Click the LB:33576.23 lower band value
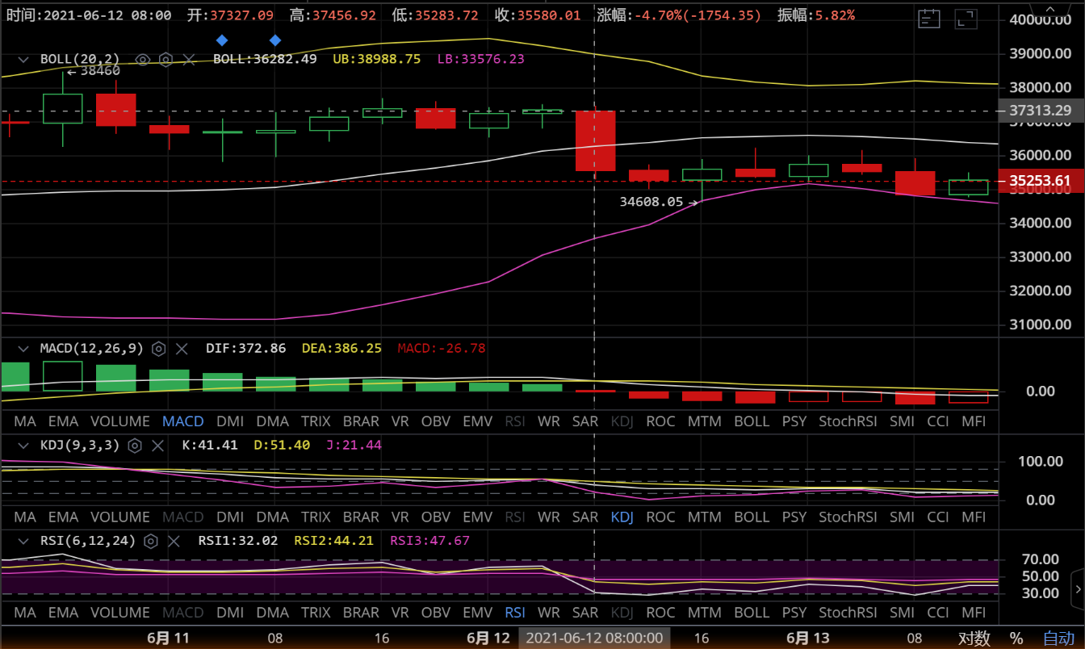 pos(480,59)
